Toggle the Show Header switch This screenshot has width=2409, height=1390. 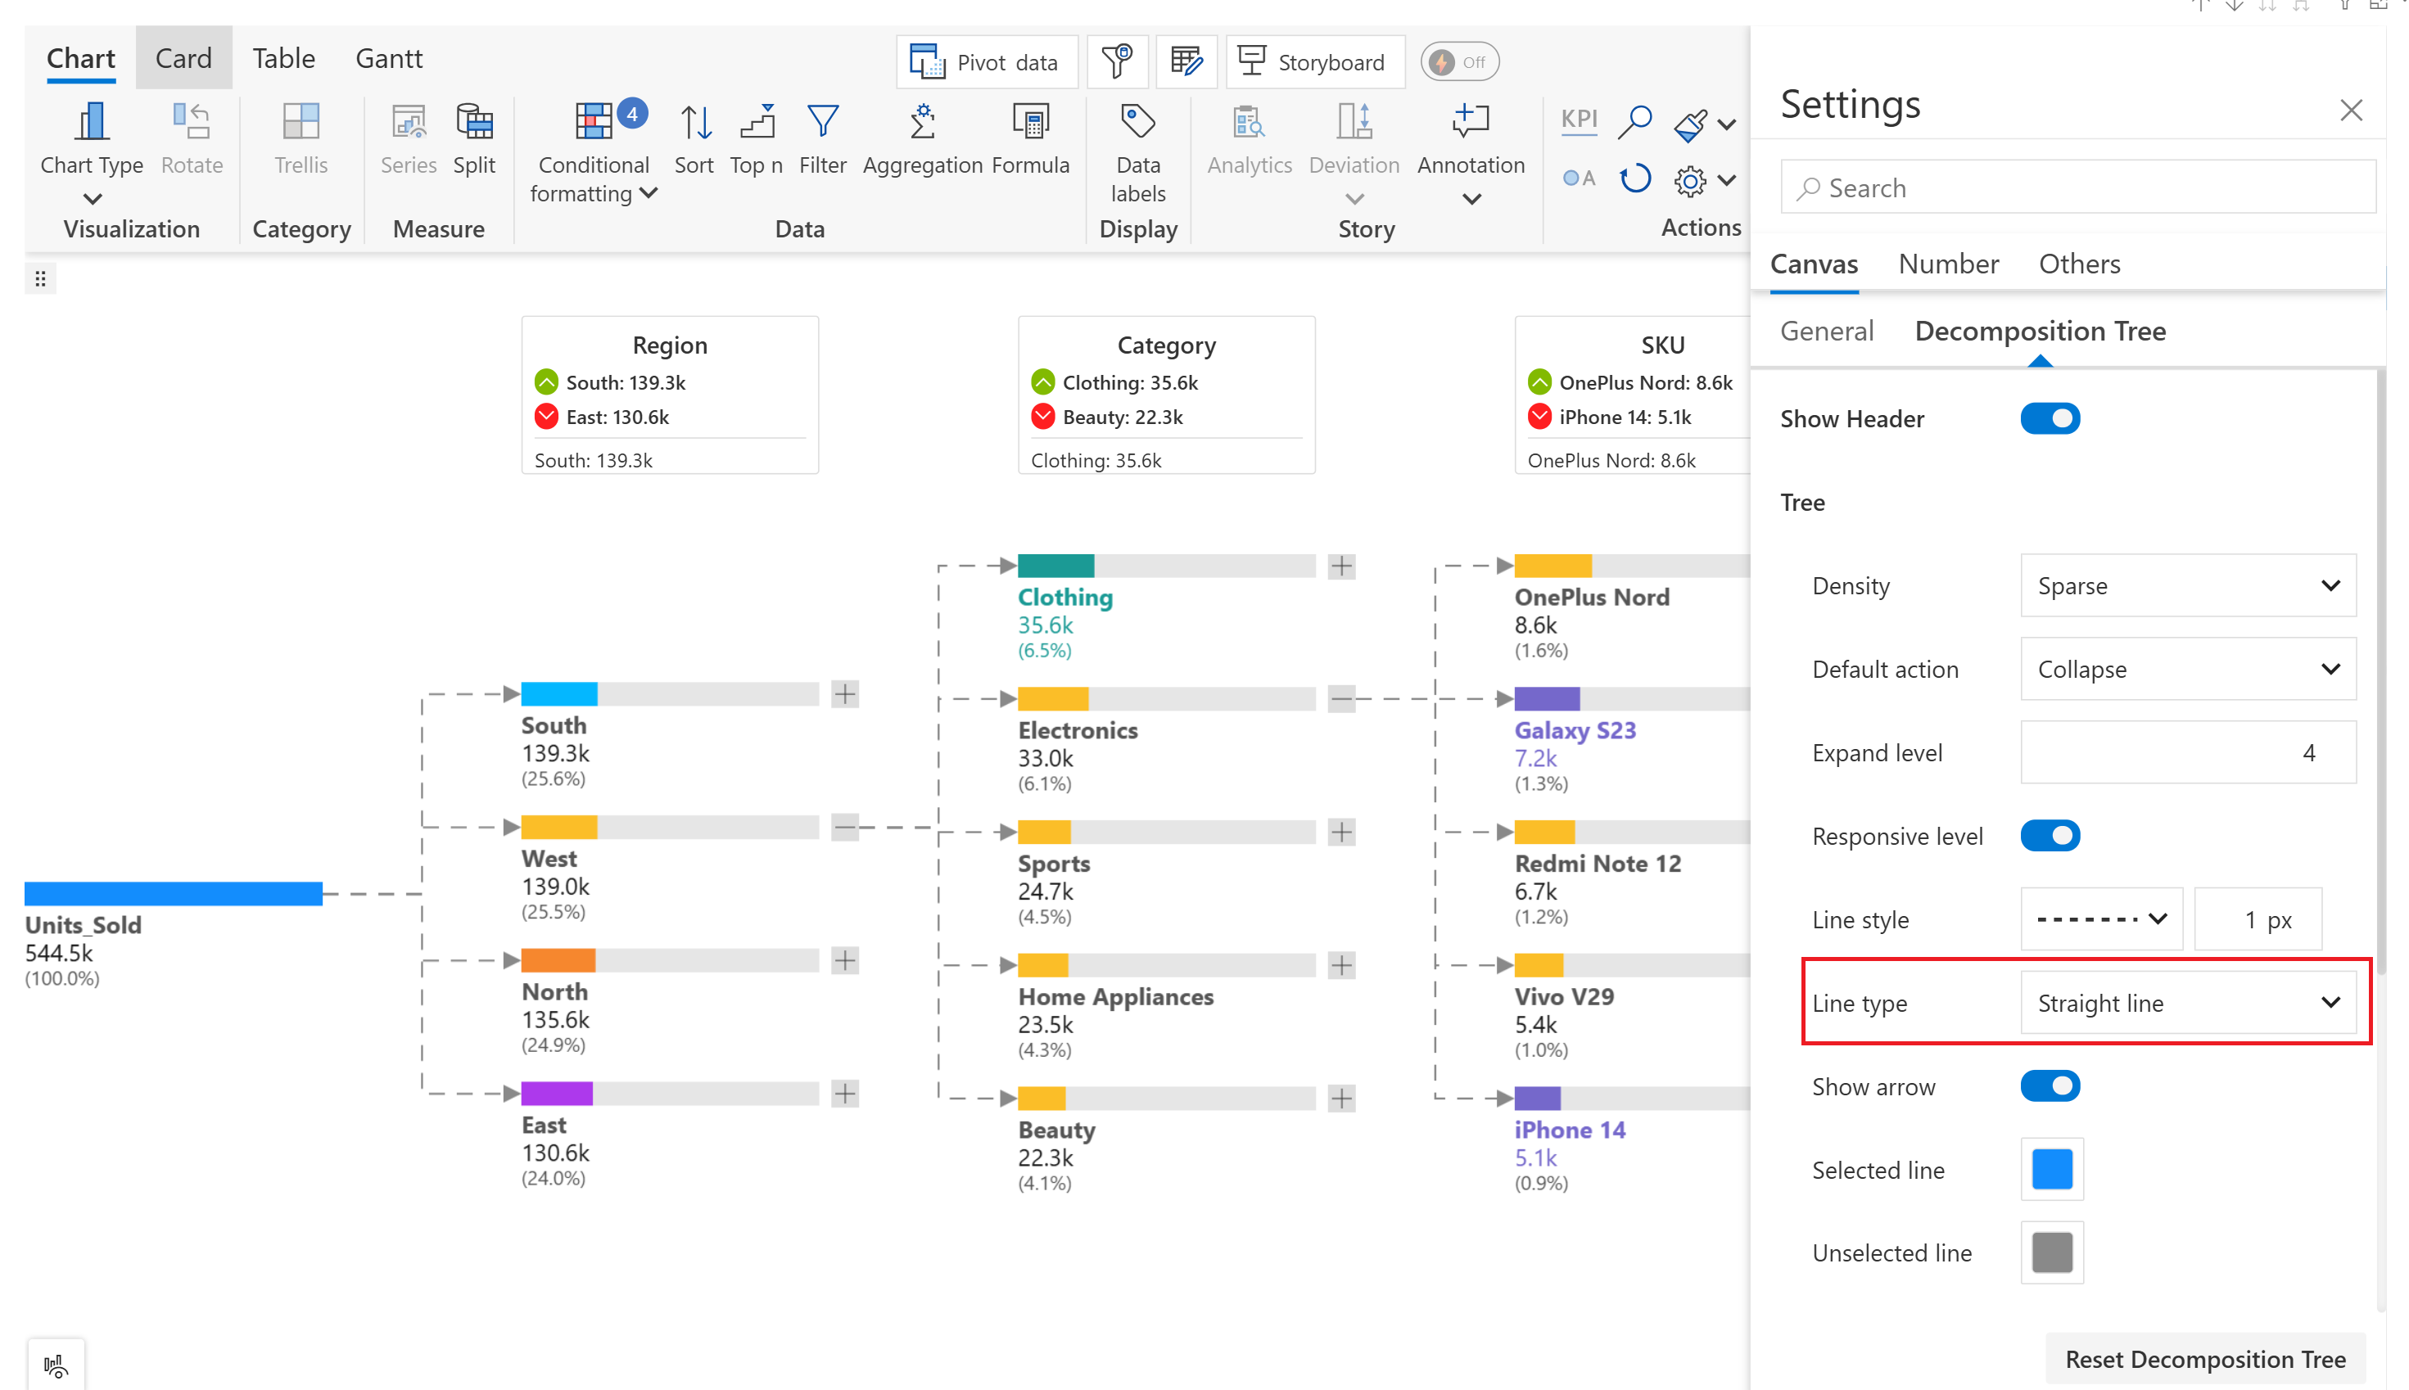[x=2049, y=419]
